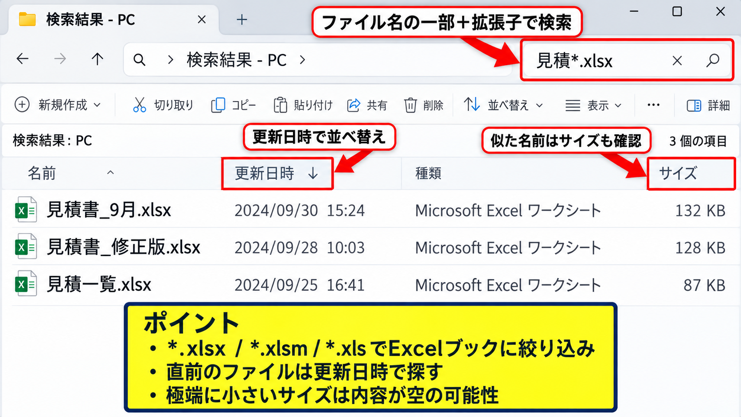Cut selection with 切り取り scissors
Viewport: 741px width, 417px height.
pyautogui.click(x=163, y=105)
